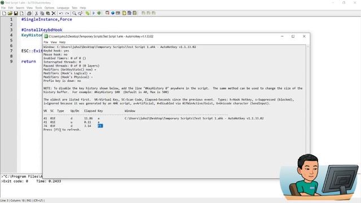
Task: Open the Search menu in SciTE
Action: pos(20,8)
